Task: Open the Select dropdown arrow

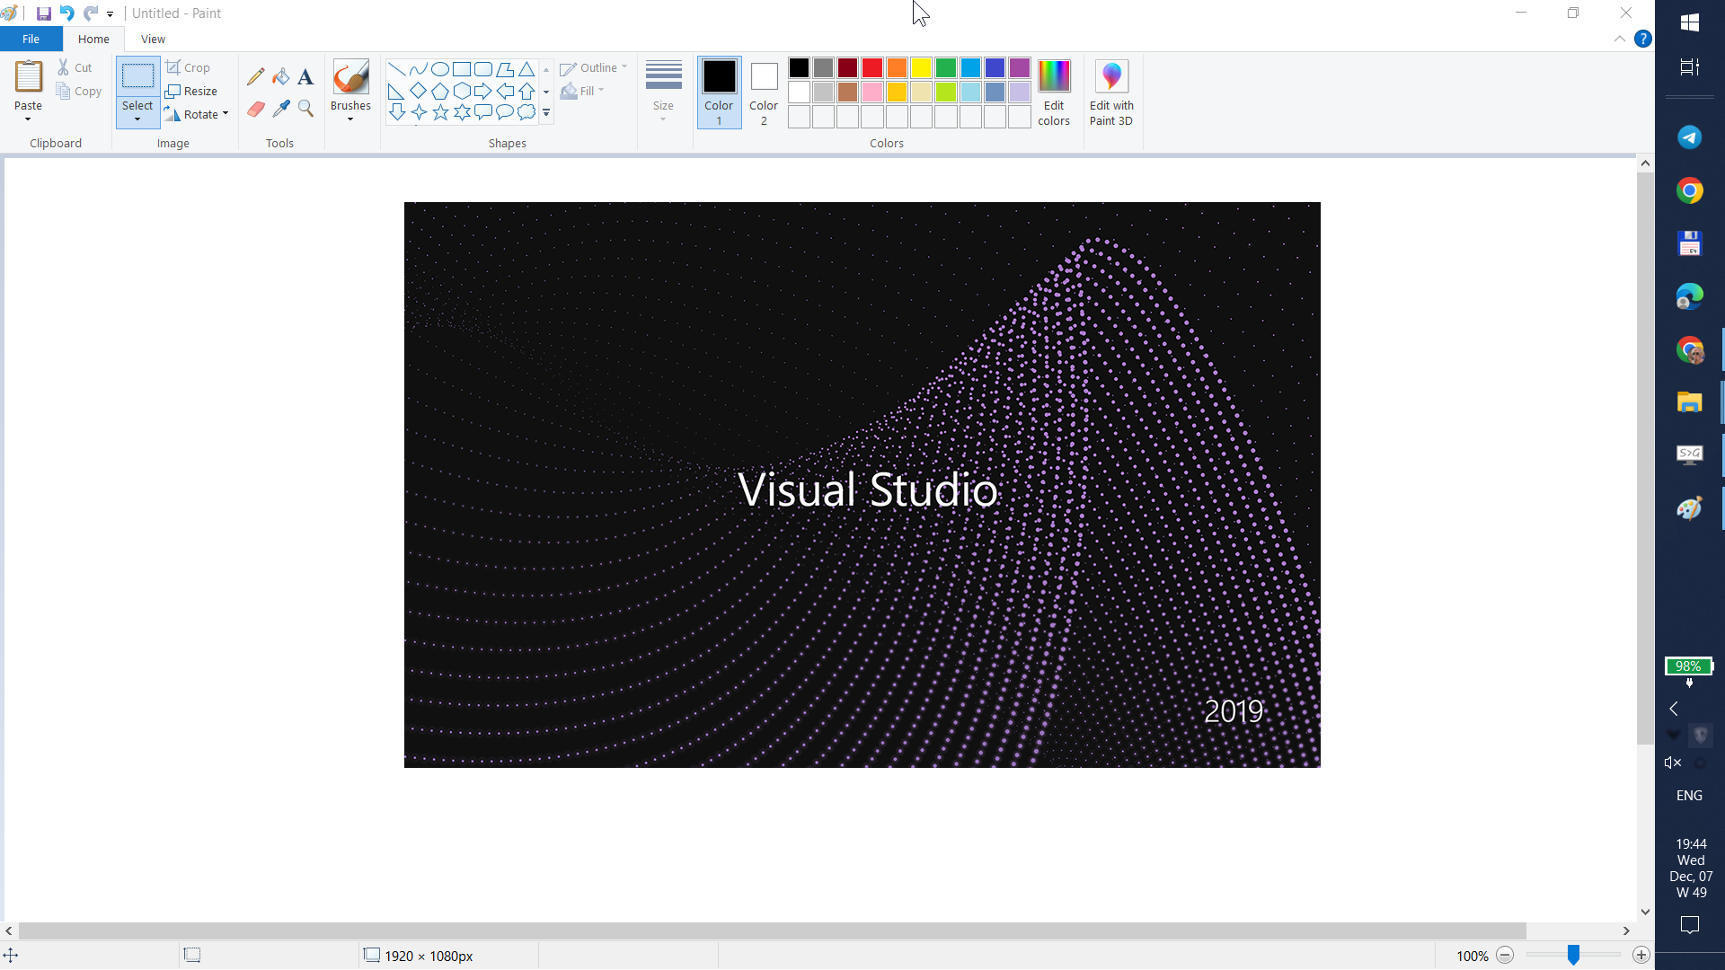Action: (x=137, y=119)
